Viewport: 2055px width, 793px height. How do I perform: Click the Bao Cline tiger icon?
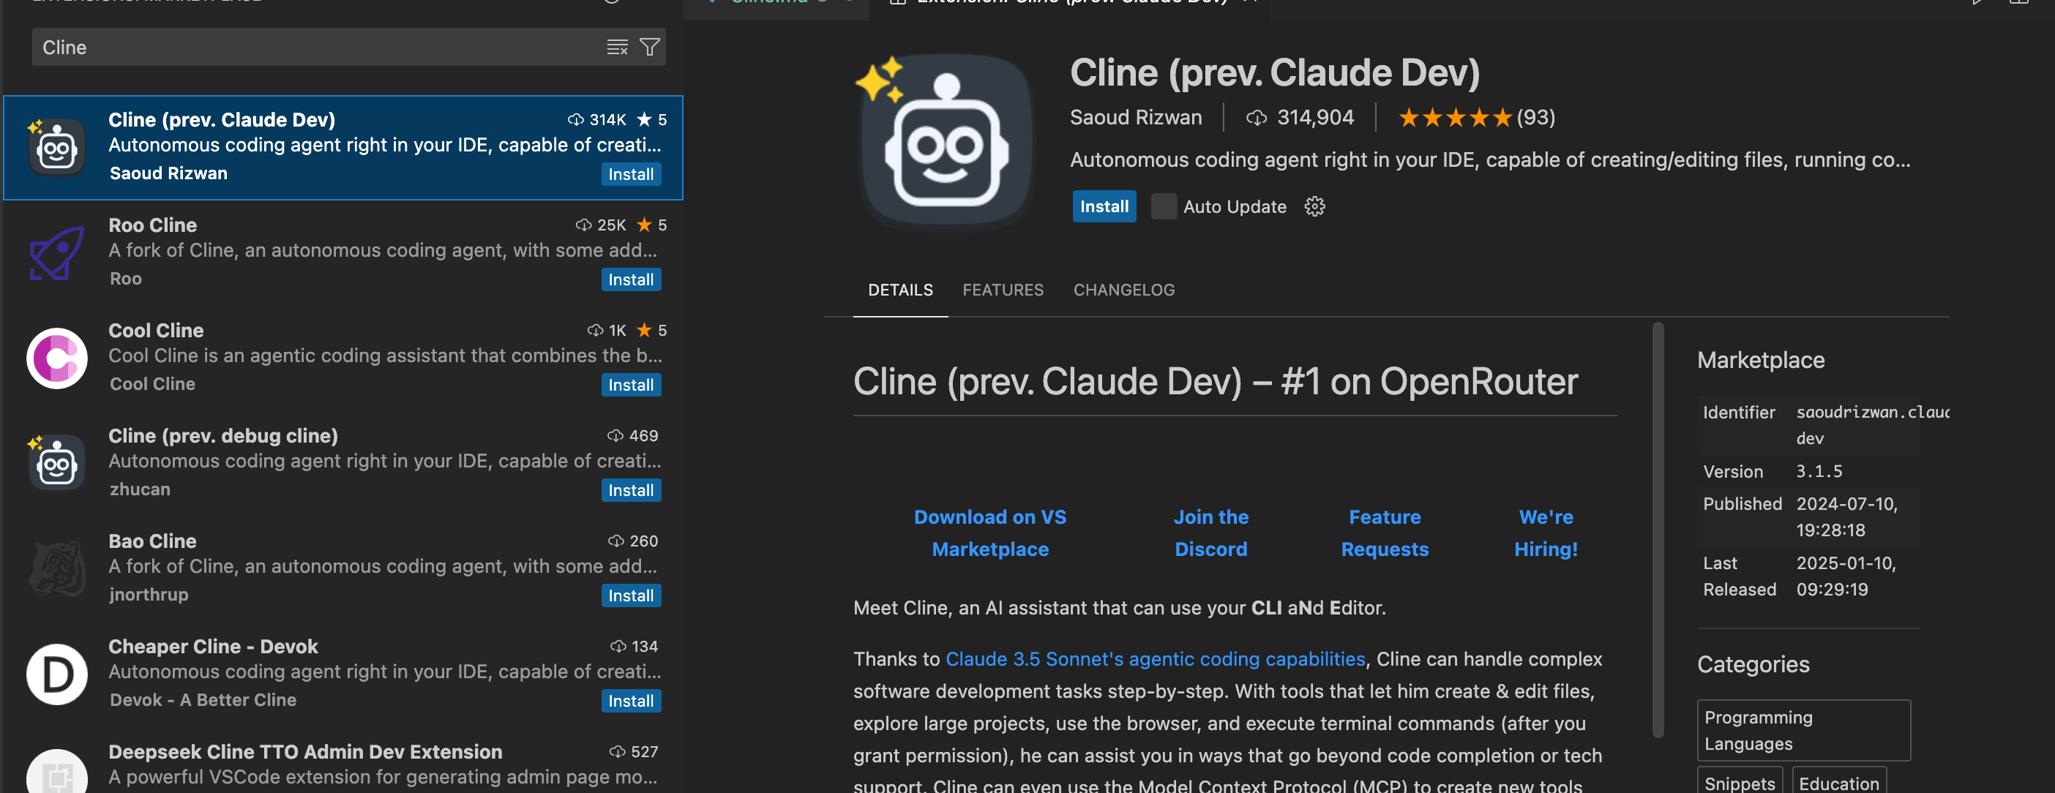coord(56,568)
